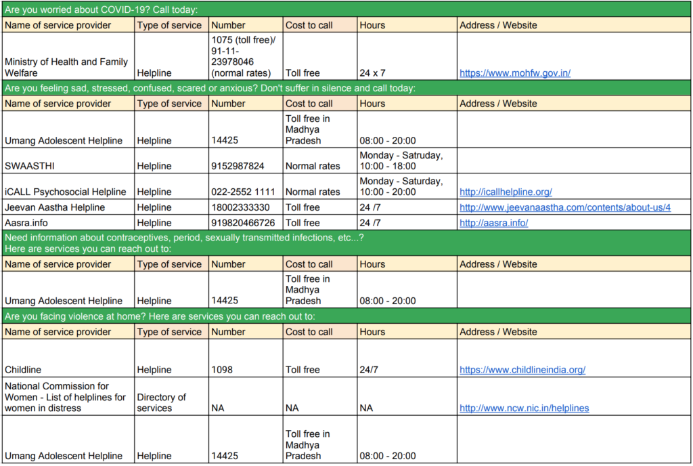The height and width of the screenshot is (466, 693).
Task: Select 'Helpline' in the Childline row
Action: click(x=154, y=370)
